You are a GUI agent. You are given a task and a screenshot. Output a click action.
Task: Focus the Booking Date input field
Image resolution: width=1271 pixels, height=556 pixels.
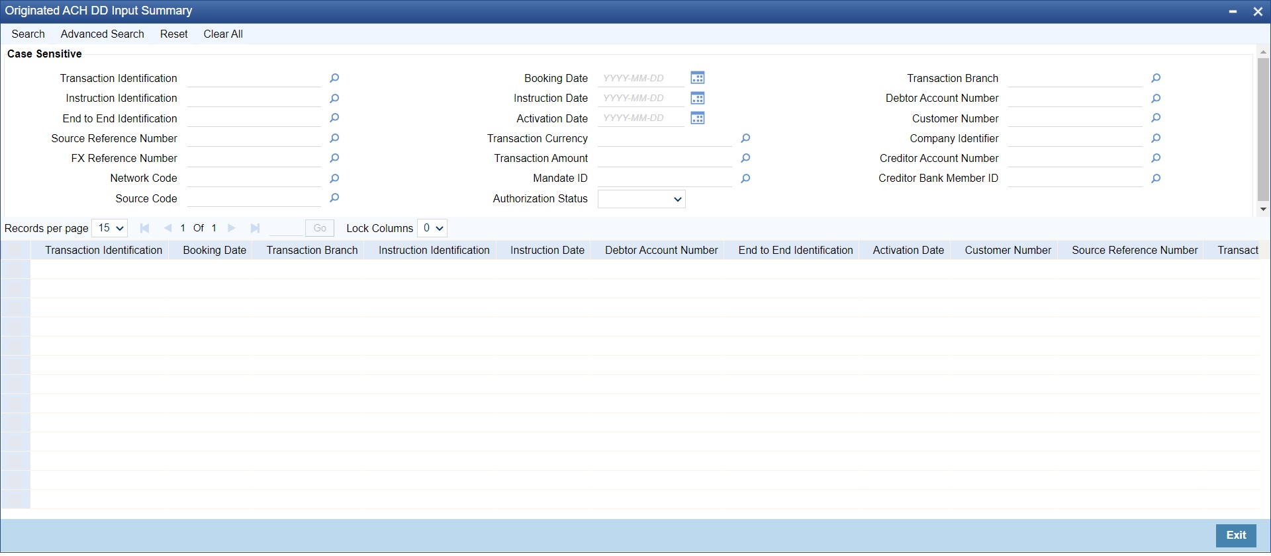641,78
